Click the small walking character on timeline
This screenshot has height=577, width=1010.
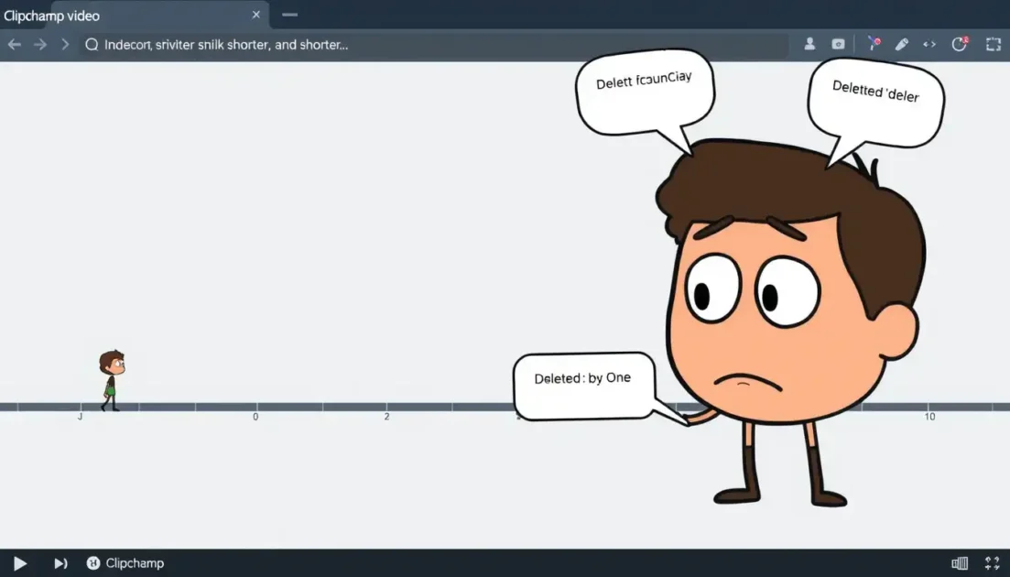click(111, 379)
